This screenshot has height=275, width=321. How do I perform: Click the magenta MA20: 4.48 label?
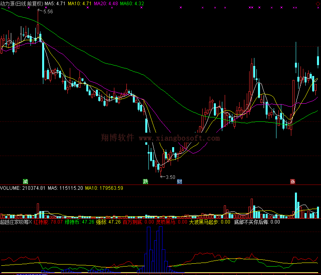click(x=106, y=3)
